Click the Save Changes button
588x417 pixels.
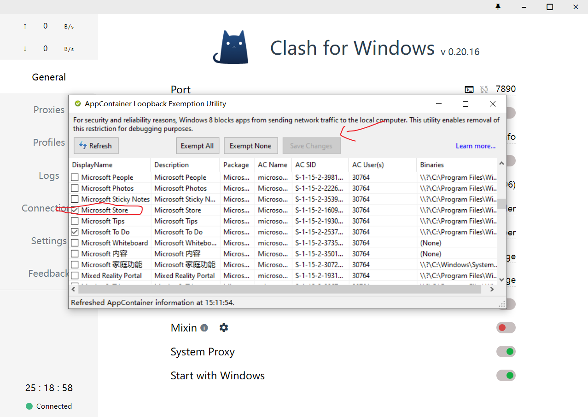point(311,146)
